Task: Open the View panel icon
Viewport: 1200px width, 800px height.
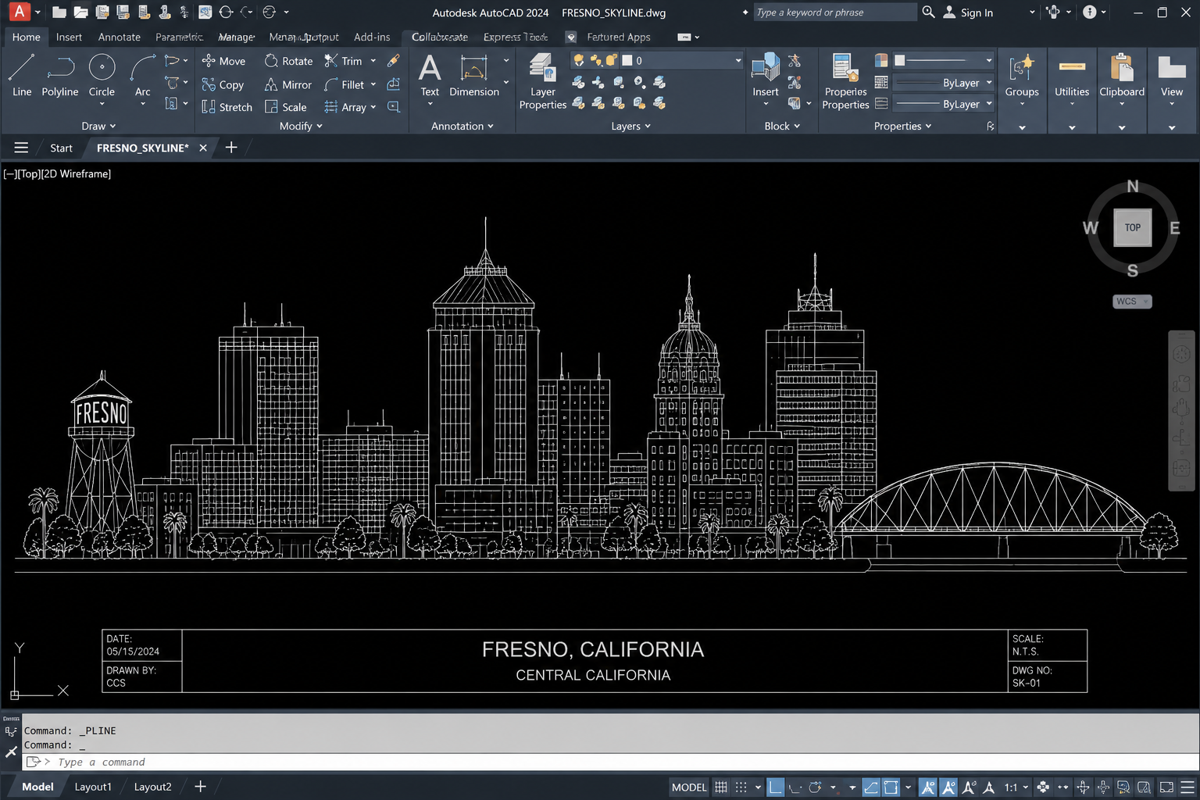Action: point(1172,76)
